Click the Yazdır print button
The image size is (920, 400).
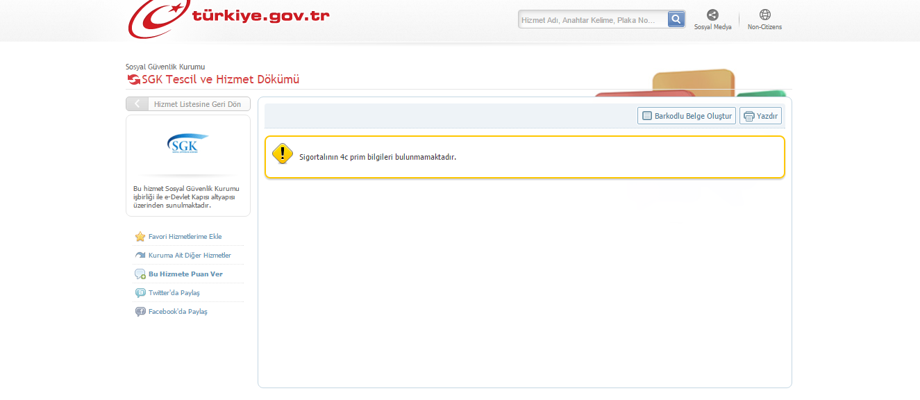click(x=760, y=116)
